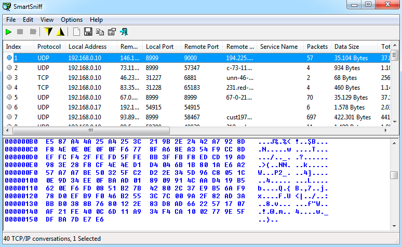This screenshot has width=402, height=247.
Task: Click the 35.129 Bytes data size cell
Action: pyautogui.click(x=351, y=98)
